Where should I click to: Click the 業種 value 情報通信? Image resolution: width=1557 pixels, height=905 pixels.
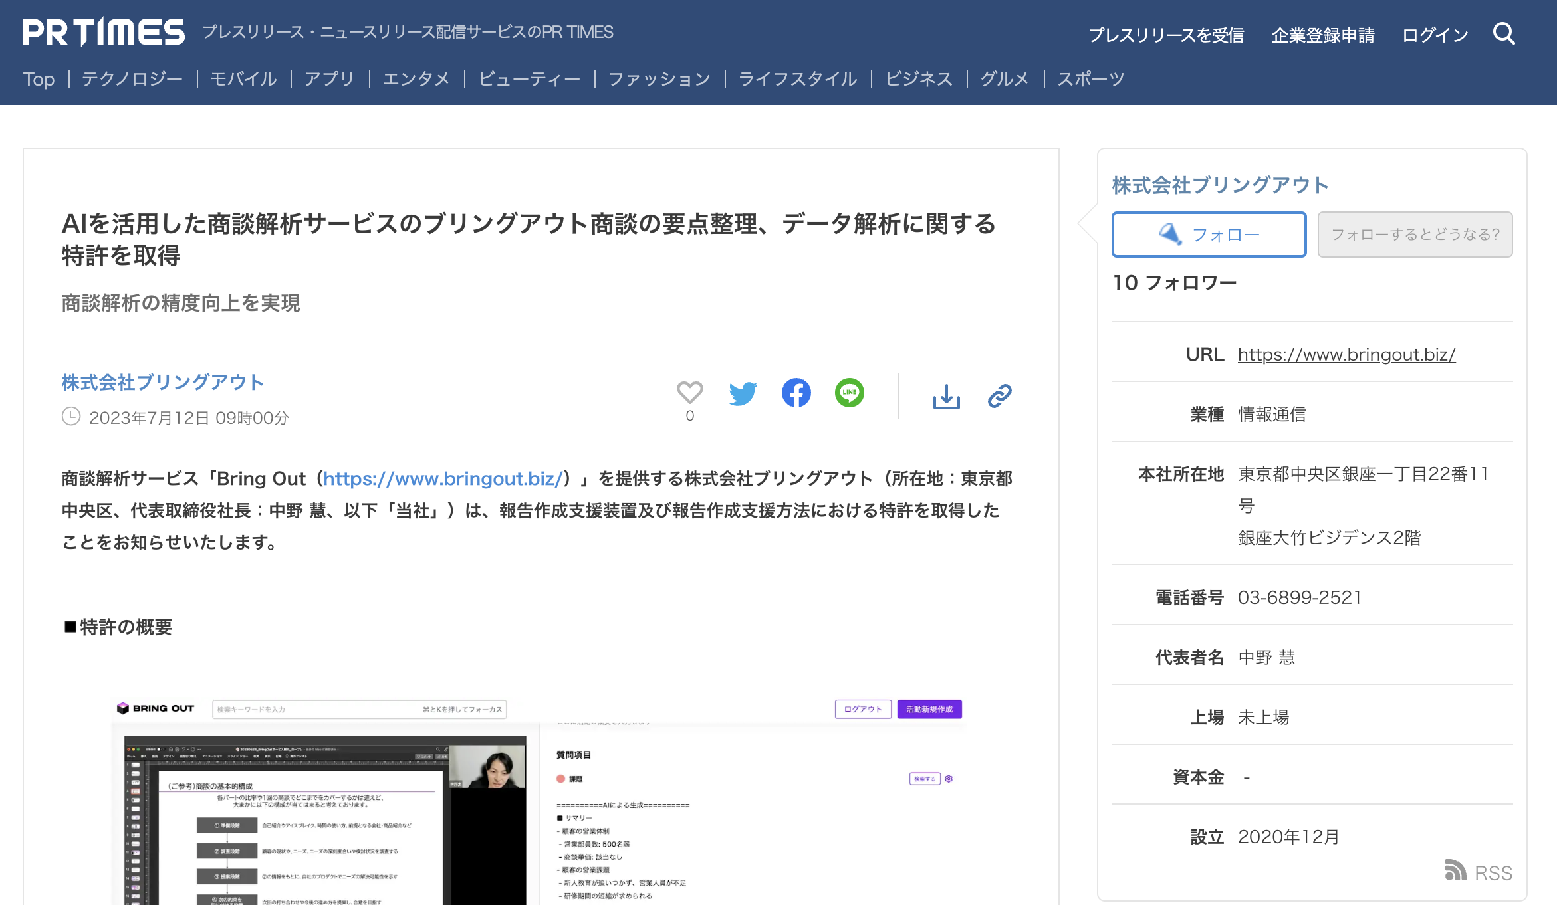click(x=1272, y=414)
